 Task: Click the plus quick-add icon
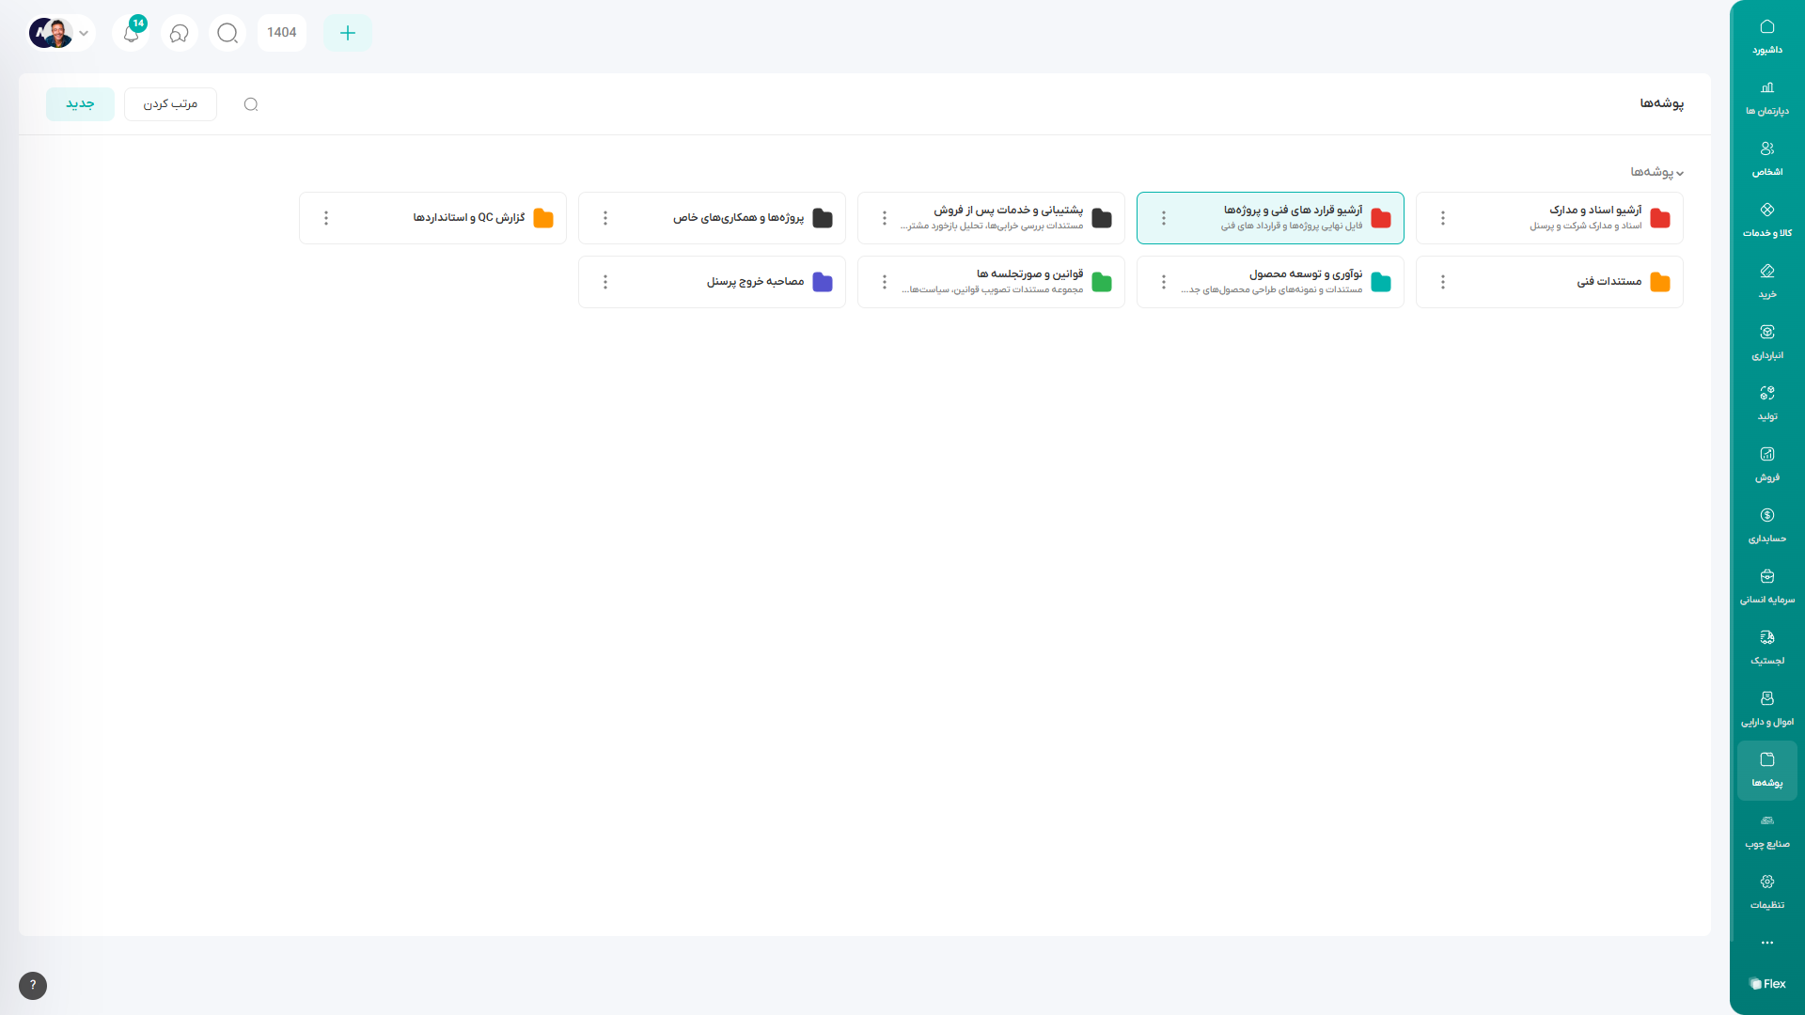347,33
